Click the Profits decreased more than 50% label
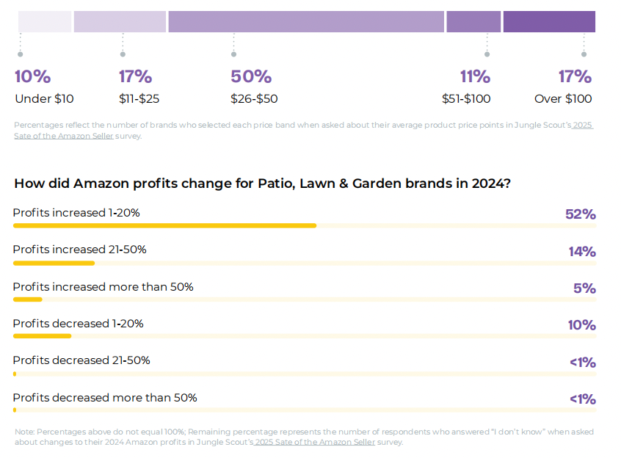This screenshot has width=621, height=458. pyautogui.click(x=105, y=398)
